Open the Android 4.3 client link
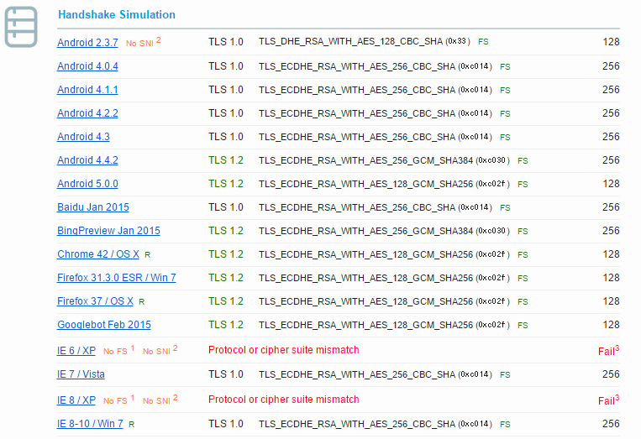 pyautogui.click(x=83, y=136)
